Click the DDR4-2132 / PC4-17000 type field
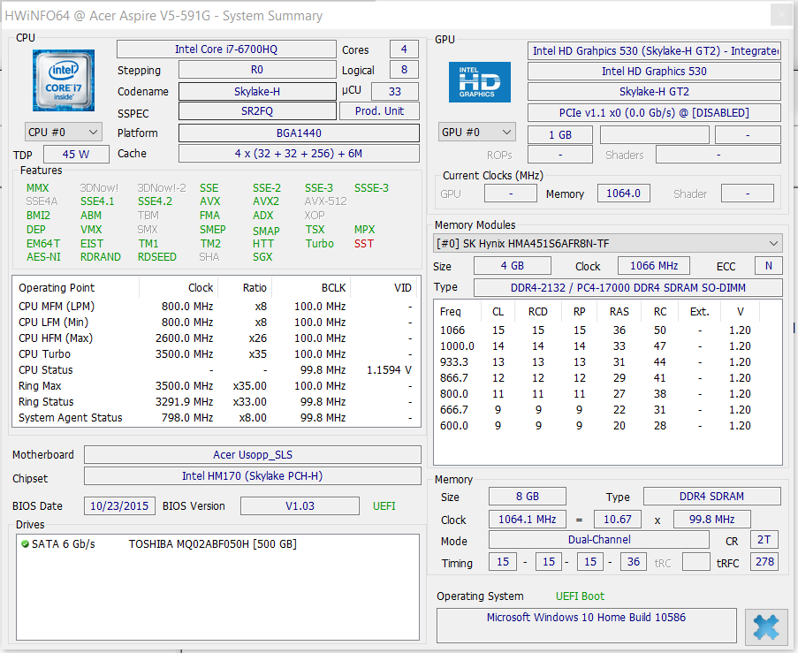 tap(628, 287)
